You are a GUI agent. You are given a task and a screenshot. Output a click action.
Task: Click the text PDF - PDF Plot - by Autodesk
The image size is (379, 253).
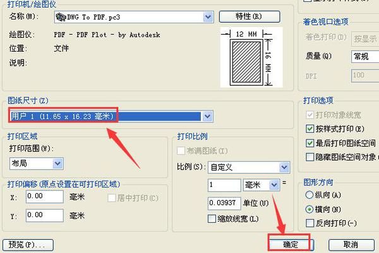pyautogui.click(x=107, y=35)
